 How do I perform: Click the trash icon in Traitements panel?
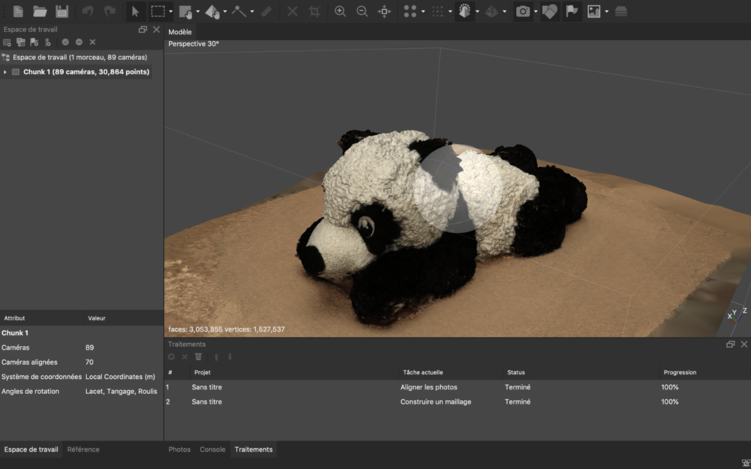[198, 357]
